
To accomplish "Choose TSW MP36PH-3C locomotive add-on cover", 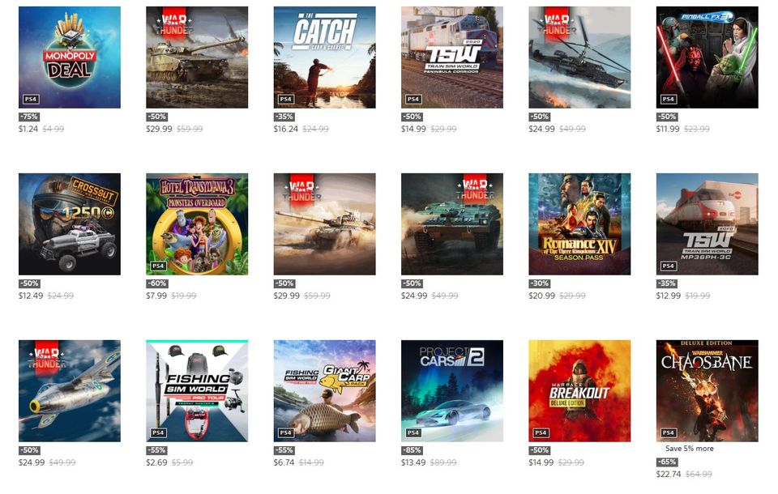I will coord(707,224).
